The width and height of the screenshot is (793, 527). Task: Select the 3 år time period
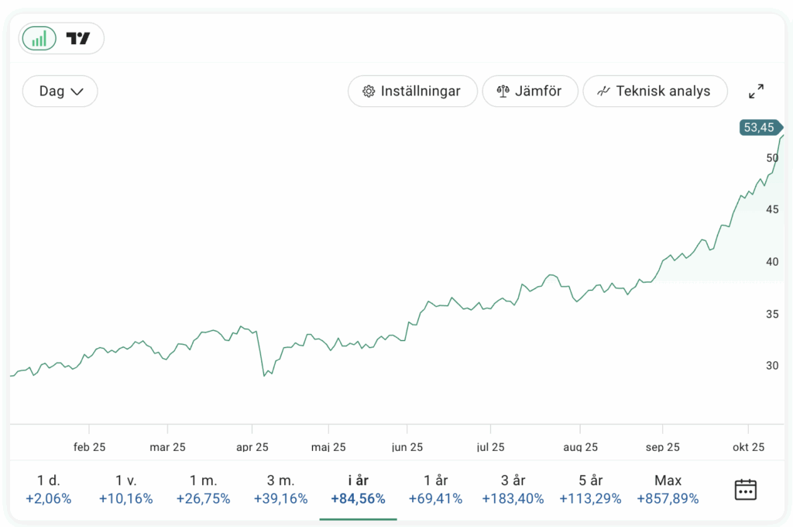[x=513, y=490]
